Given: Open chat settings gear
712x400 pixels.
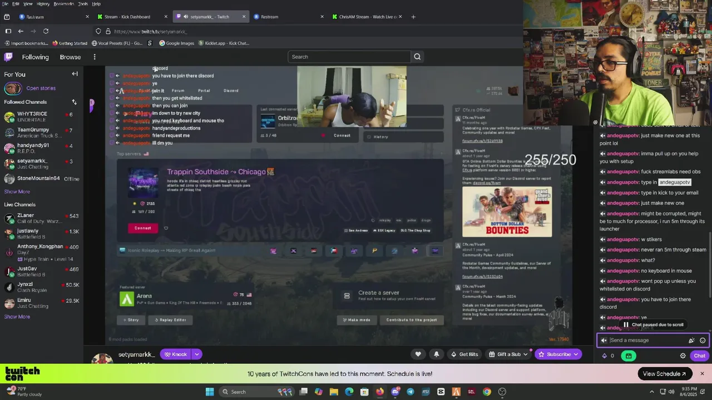Looking at the screenshot, I should (683, 356).
